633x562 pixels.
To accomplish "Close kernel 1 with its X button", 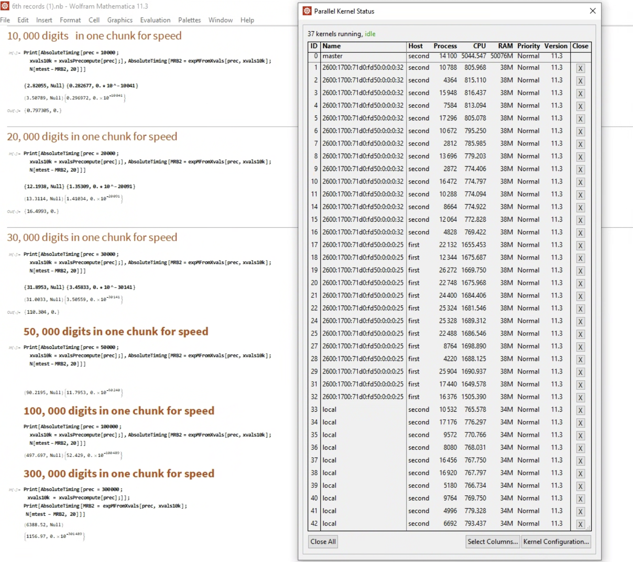I will tap(580, 68).
